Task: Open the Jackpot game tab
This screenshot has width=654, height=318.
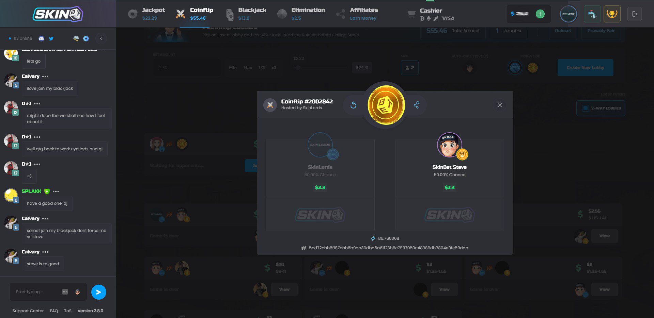Action: click(x=146, y=14)
